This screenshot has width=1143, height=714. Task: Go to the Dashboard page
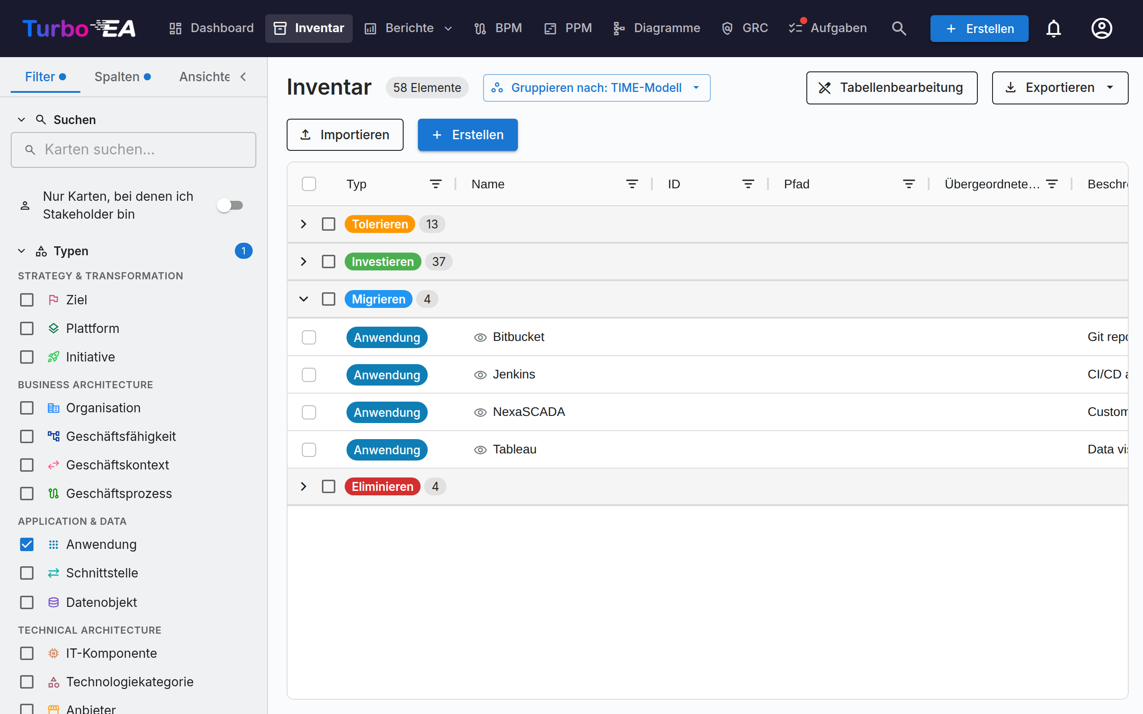[x=211, y=28]
